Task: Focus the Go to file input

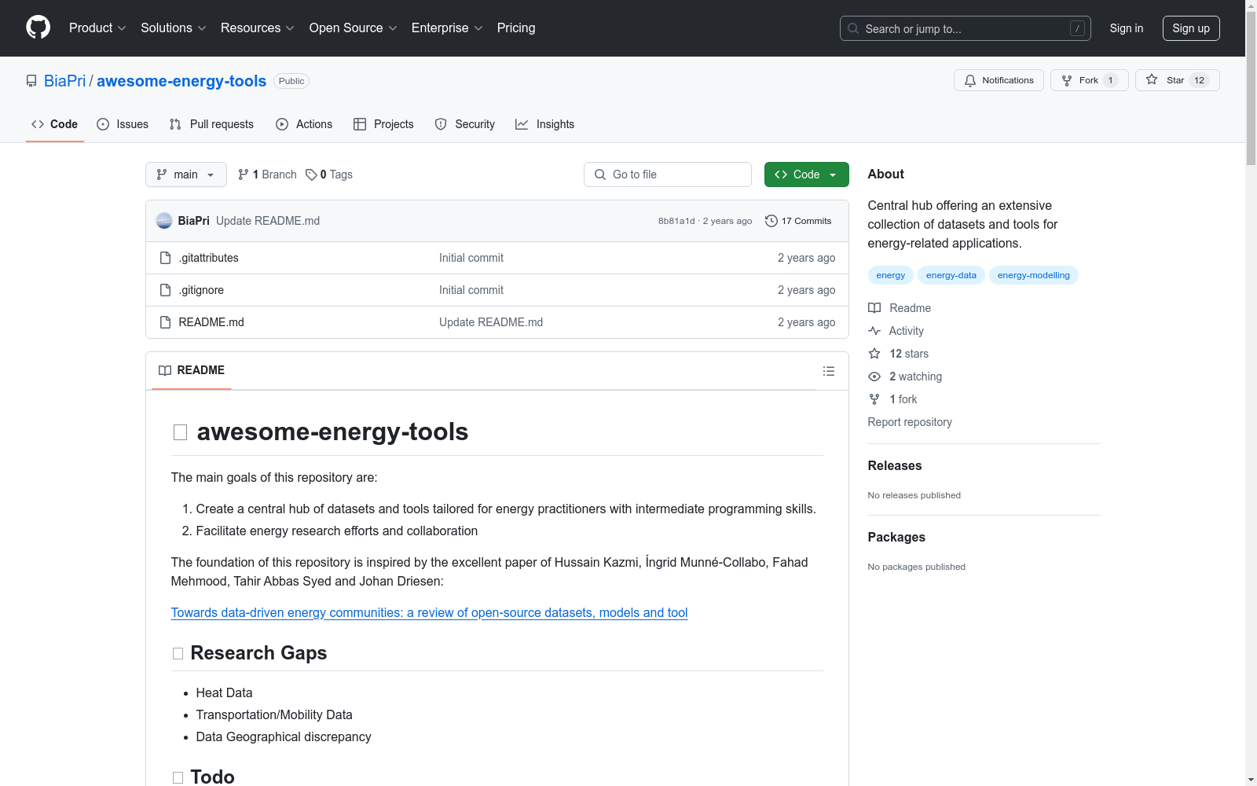Action: tap(668, 174)
